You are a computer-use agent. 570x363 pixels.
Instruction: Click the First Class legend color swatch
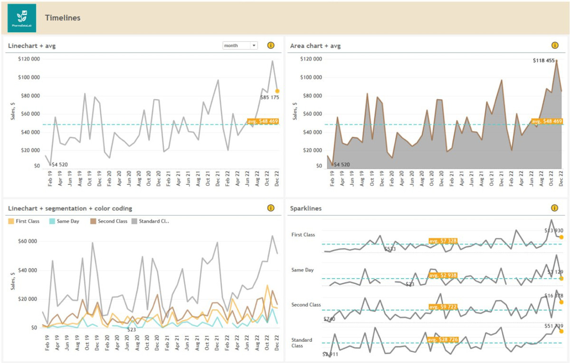coord(11,221)
